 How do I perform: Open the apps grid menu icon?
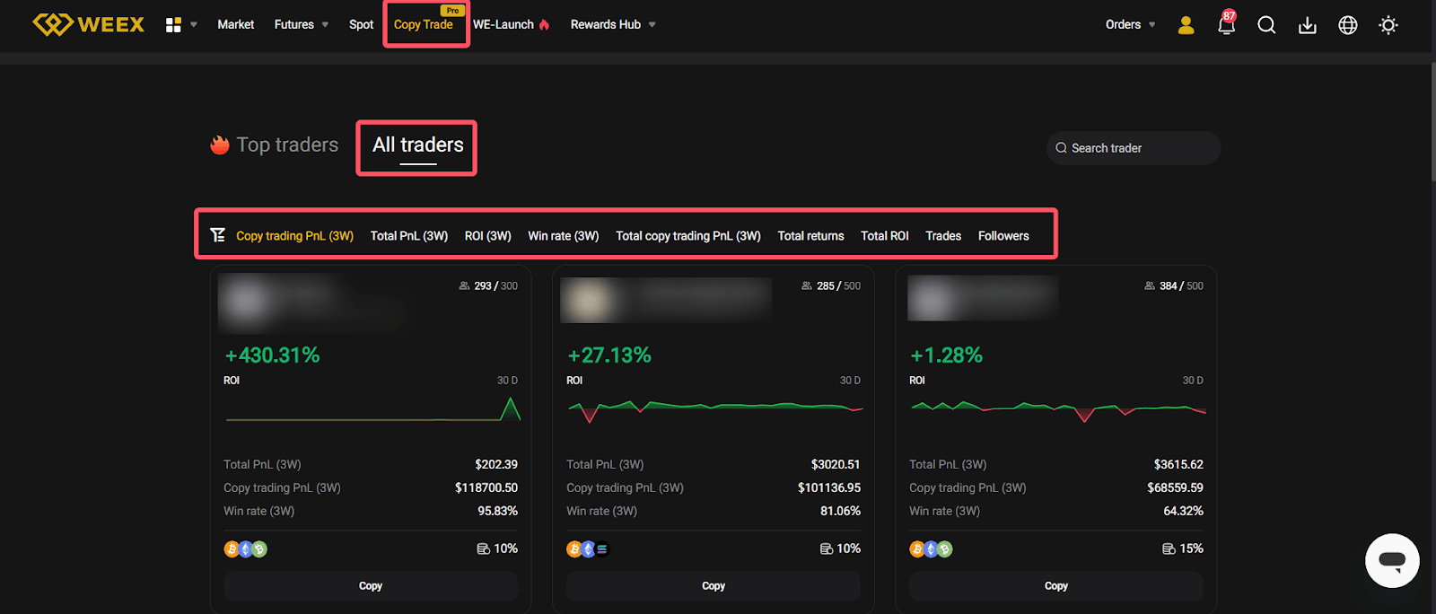coord(173,25)
